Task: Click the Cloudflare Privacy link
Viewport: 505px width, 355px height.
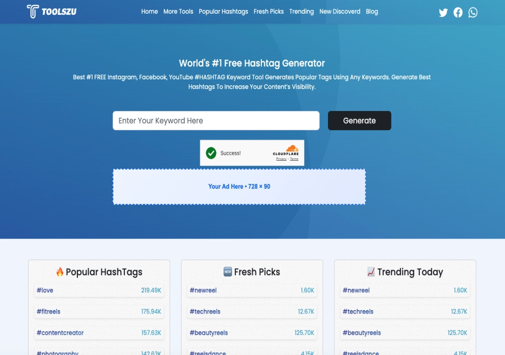Action: 281,159
